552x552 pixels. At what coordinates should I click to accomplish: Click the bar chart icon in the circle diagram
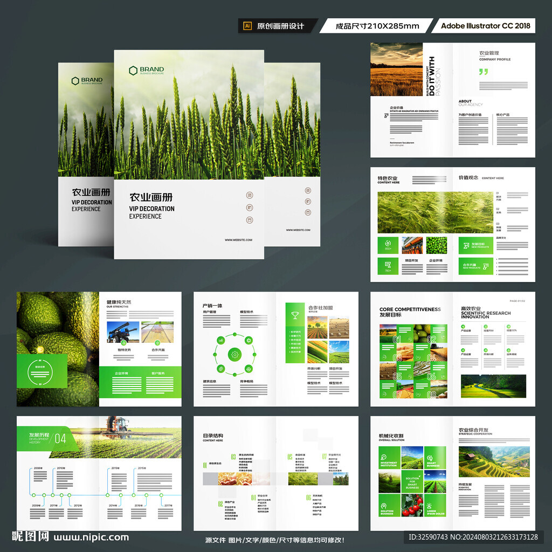220,340
